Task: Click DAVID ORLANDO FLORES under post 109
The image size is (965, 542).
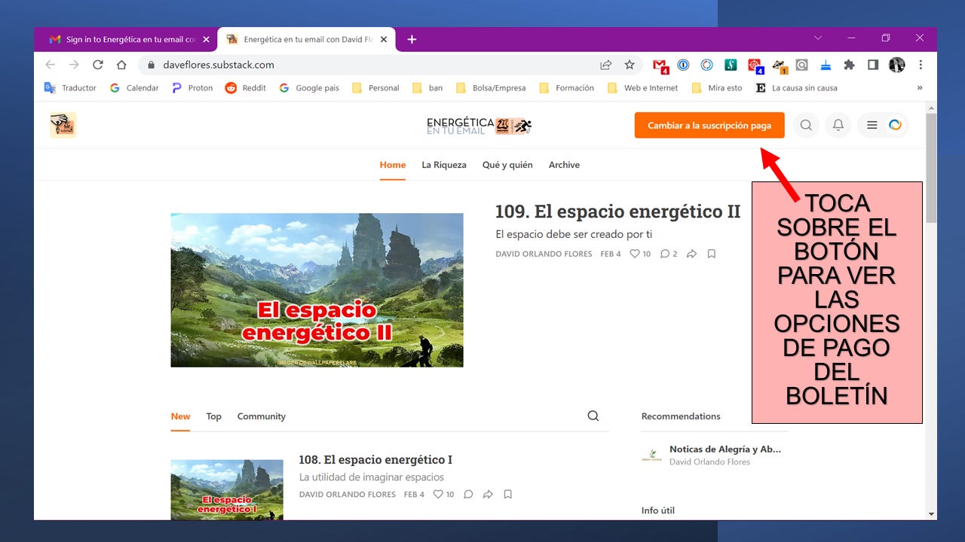Action: click(544, 254)
